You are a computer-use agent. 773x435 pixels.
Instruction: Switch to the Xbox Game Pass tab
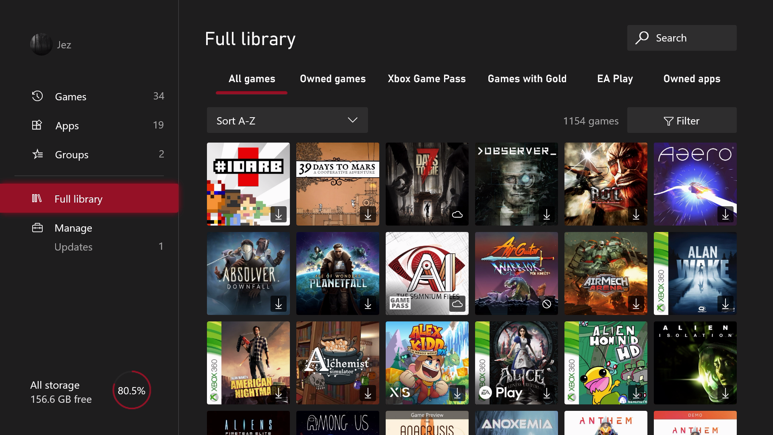coord(428,79)
